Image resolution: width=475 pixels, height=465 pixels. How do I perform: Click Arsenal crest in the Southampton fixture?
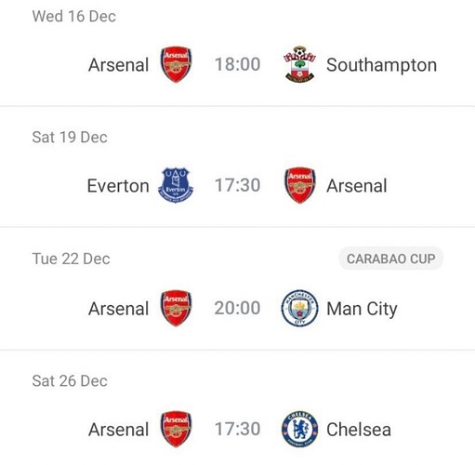coord(176,64)
